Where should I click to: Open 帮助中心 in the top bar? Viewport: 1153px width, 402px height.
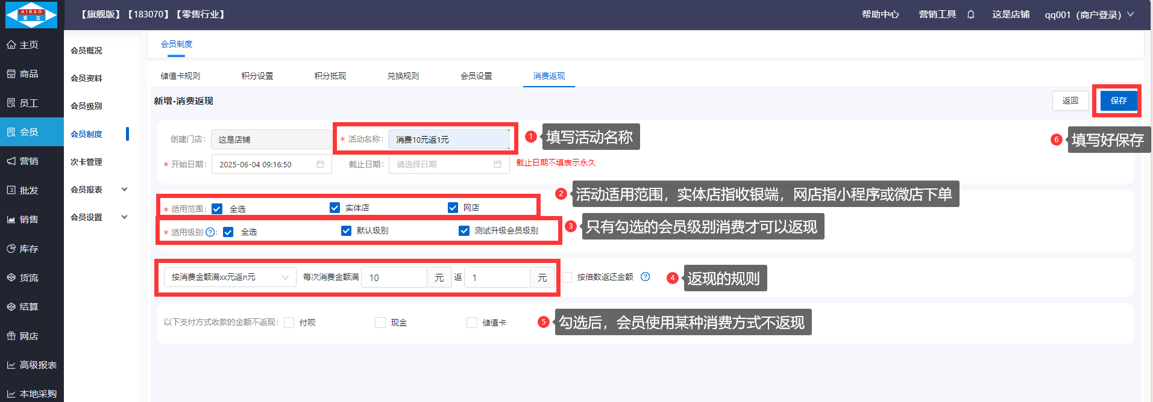coord(880,14)
